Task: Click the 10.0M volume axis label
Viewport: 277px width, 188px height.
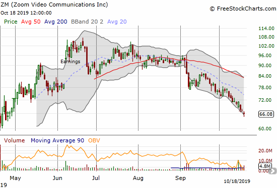Action: (265, 160)
